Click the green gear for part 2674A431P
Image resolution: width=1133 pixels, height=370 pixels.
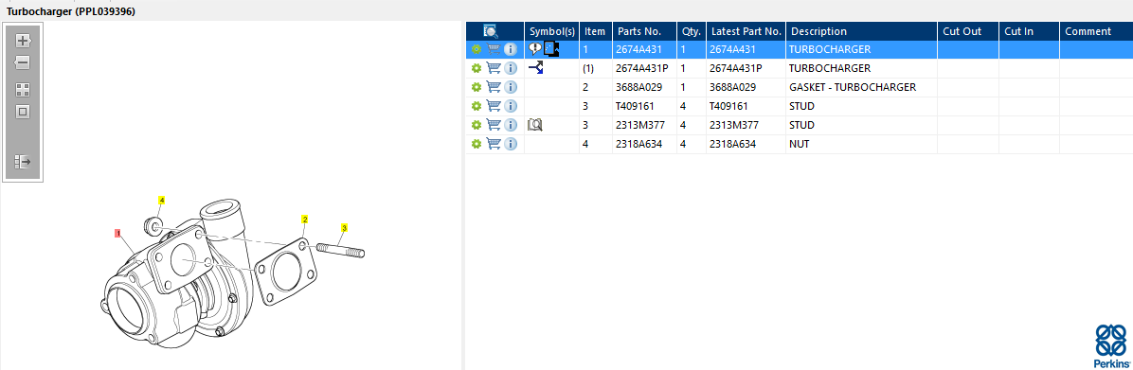tap(477, 68)
